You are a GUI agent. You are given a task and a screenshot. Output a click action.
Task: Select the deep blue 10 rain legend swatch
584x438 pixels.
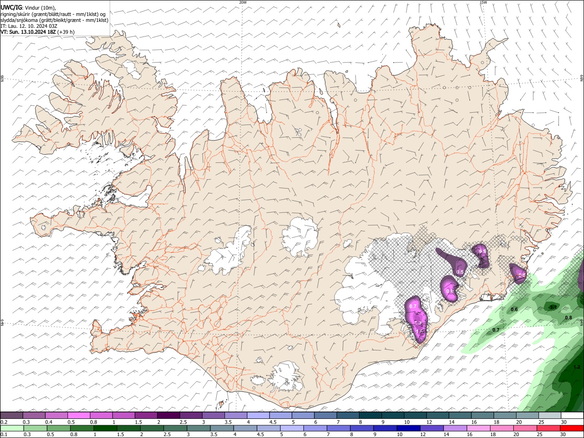point(407,428)
